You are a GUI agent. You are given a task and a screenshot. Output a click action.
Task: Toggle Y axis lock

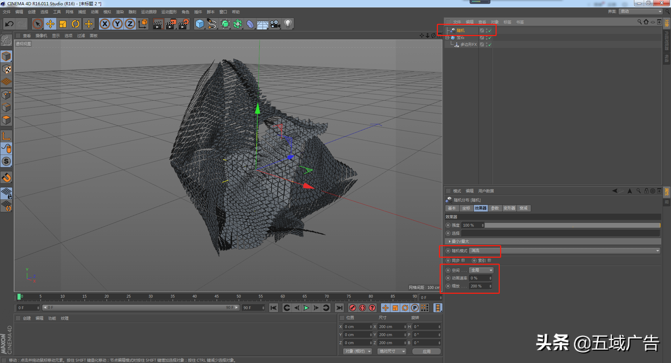click(117, 24)
